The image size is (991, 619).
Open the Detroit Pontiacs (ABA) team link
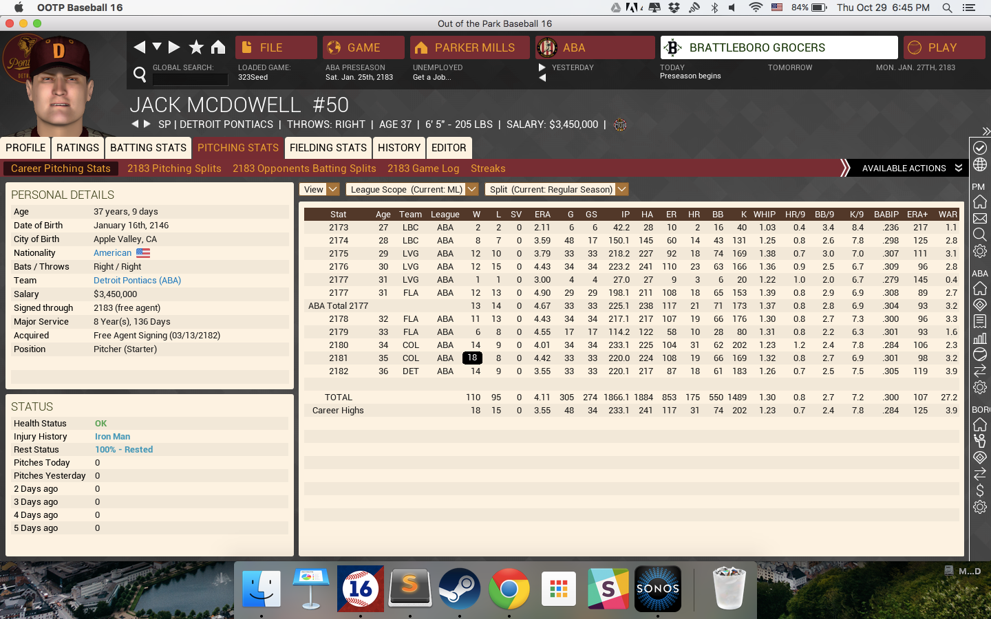coord(137,281)
